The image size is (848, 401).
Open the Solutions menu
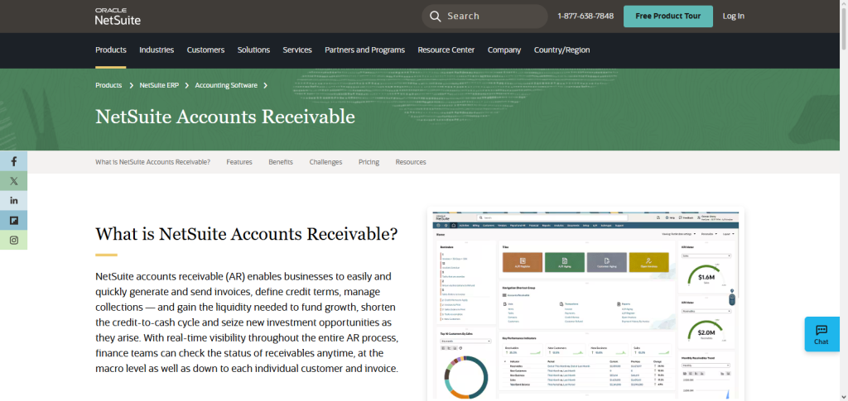click(253, 50)
